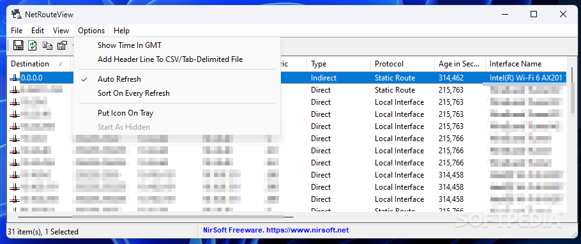This screenshot has height=244, width=581.
Task: Sort by the Type column header
Action: (338, 64)
